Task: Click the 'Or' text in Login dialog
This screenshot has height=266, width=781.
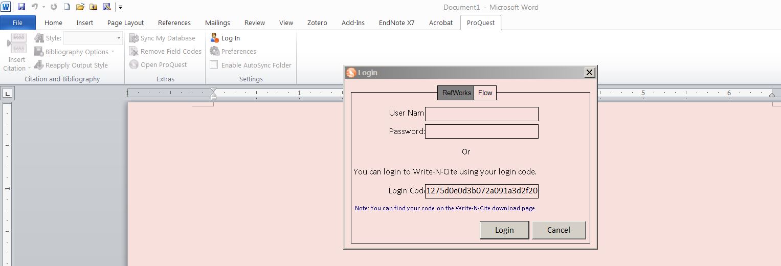Action: tap(466, 152)
